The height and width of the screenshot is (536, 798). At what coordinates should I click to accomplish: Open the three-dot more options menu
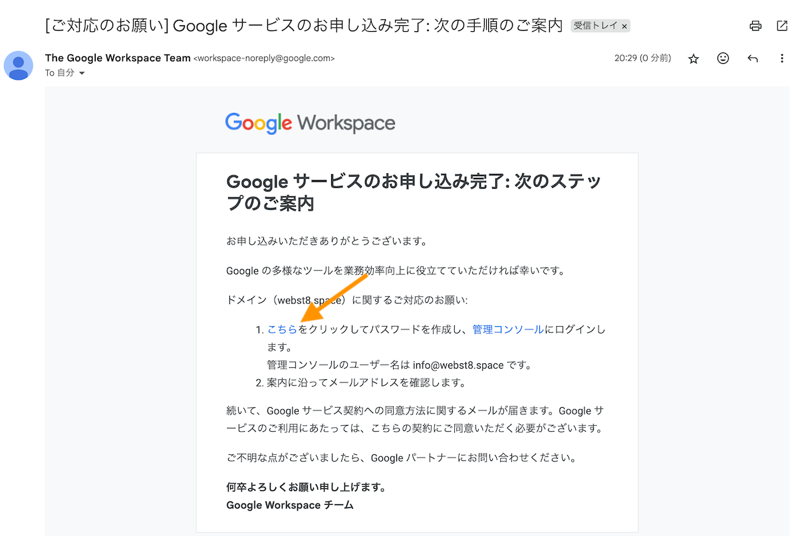(782, 58)
